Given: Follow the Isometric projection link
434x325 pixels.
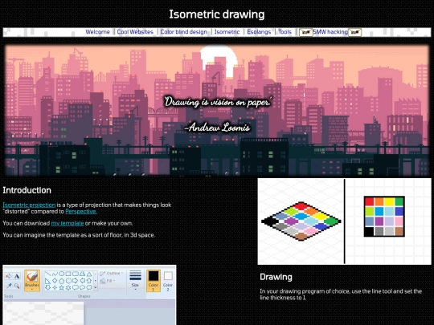Looking at the screenshot, I should [29, 205].
